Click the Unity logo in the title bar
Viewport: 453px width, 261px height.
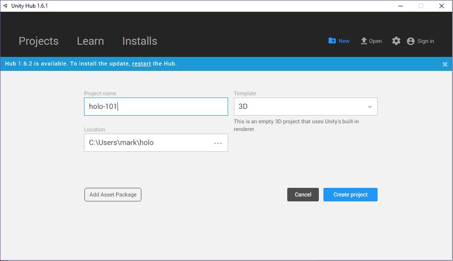(5, 6)
